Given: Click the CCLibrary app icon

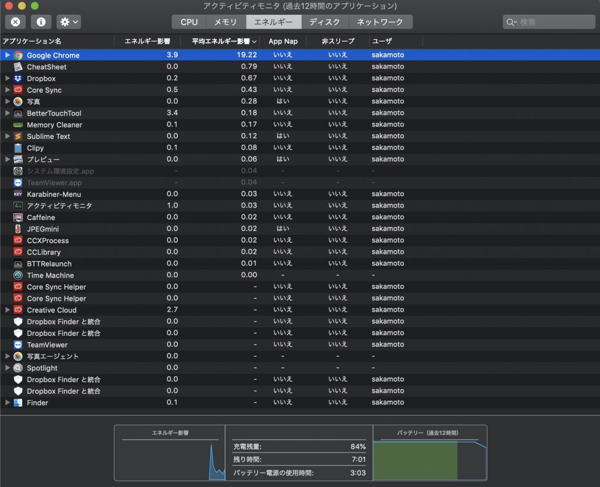Looking at the screenshot, I should pyautogui.click(x=18, y=252).
